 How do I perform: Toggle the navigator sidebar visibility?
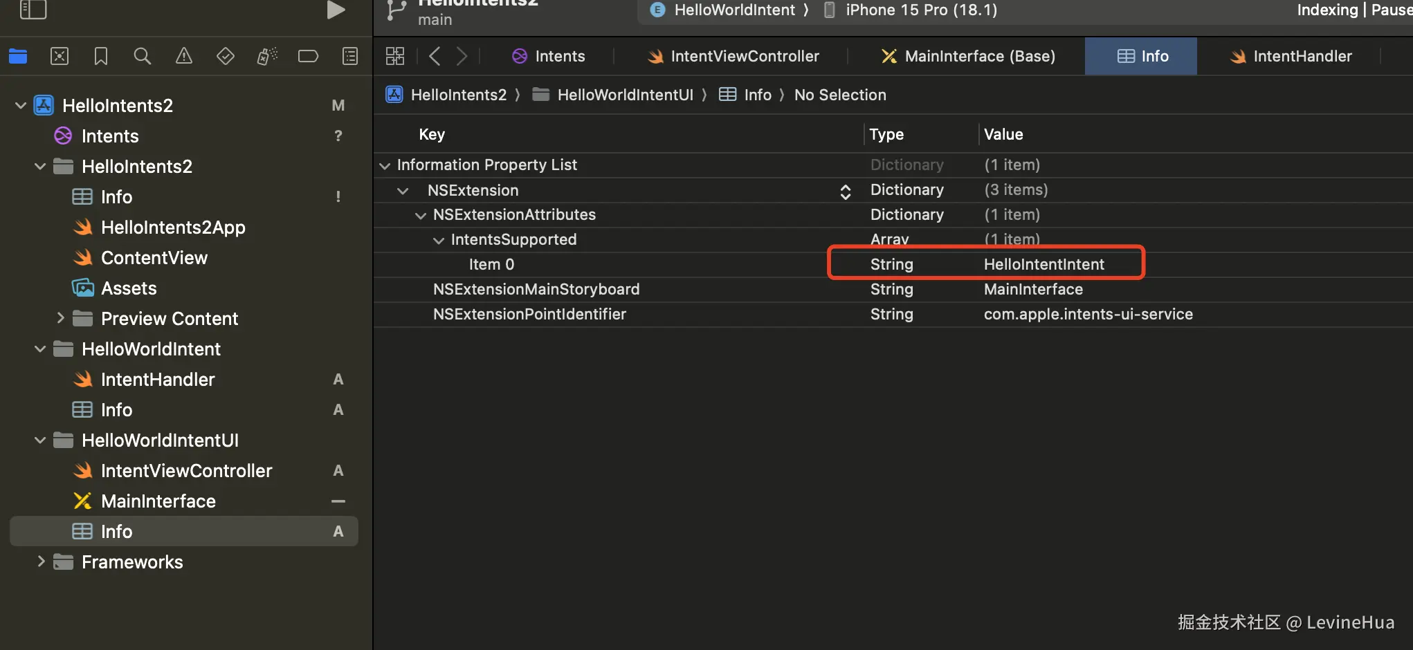click(33, 10)
